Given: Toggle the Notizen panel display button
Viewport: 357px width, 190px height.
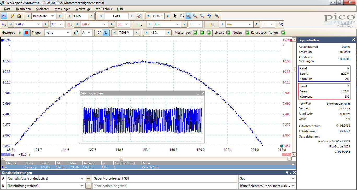Looking at the screenshot, I should (x=247, y=33).
